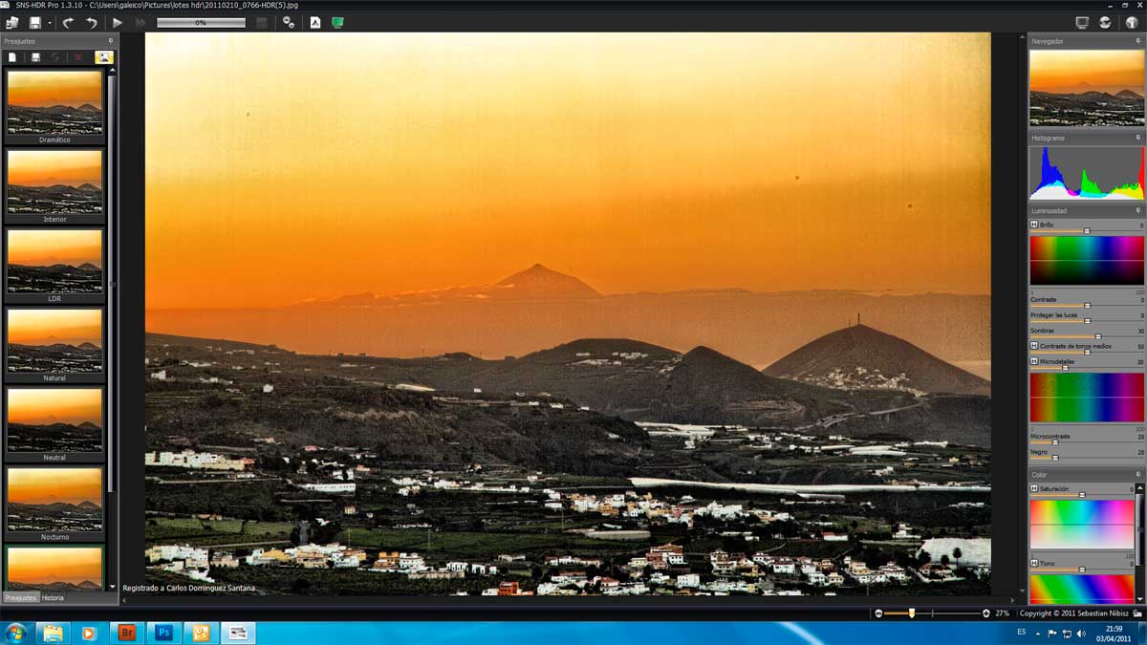
Task: Open Windows Explorer from taskbar
Action: [x=52, y=633]
